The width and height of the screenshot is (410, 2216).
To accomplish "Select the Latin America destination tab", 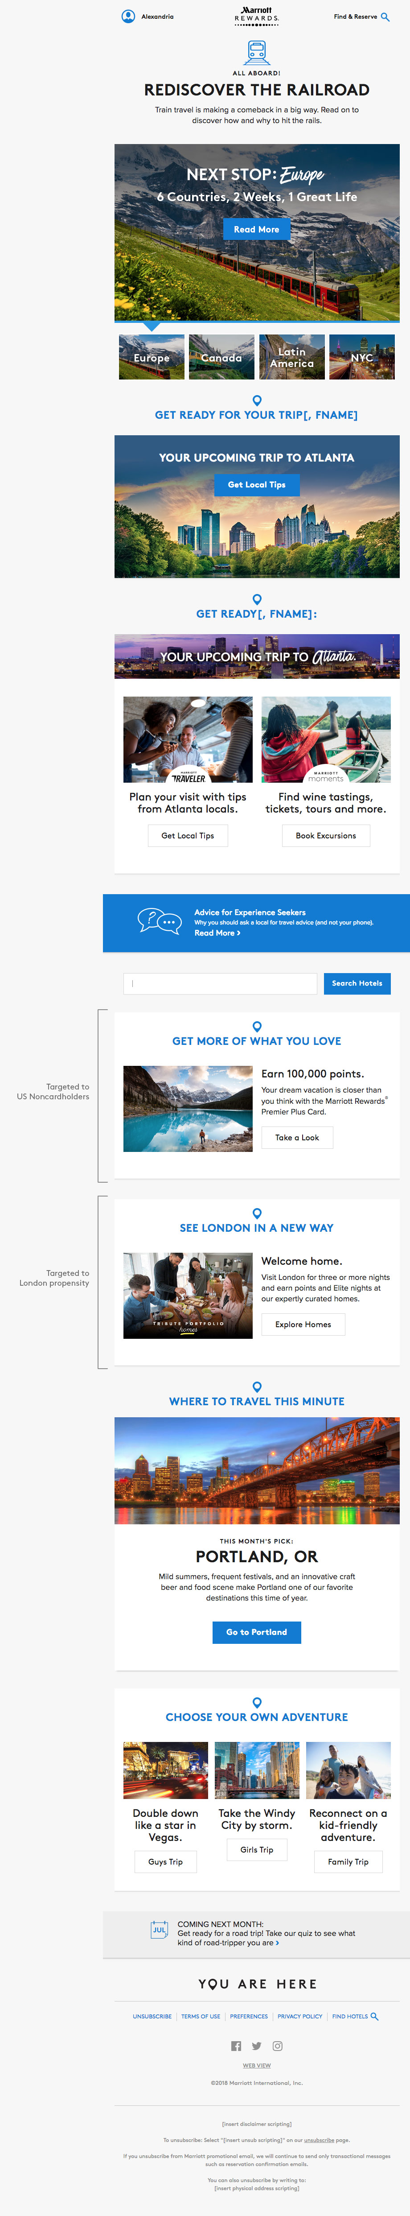I will point(292,357).
